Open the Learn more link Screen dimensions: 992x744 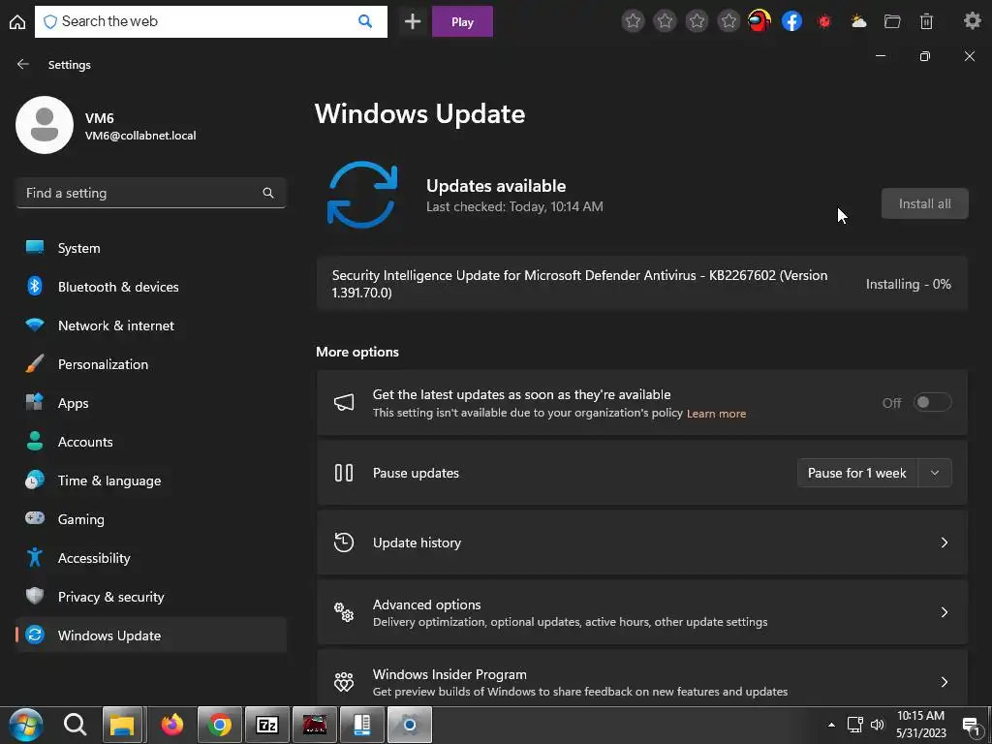(716, 413)
